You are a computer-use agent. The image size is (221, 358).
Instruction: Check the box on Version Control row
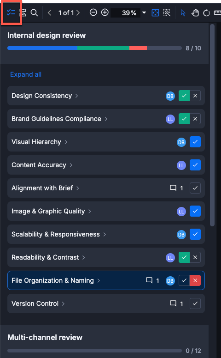pos(195,303)
